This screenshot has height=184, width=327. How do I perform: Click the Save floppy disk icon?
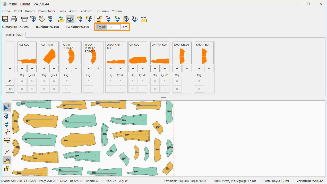(x=5, y=19)
